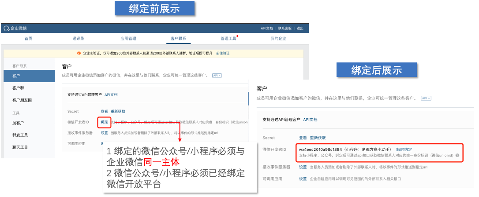Open API文档 link next to 支持通过API管理客户 before binding

click(111, 95)
